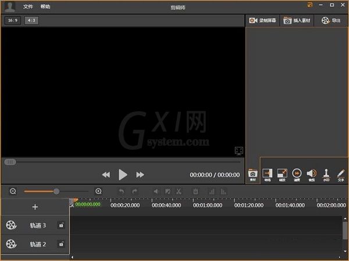Select the 轨道 2 track label

(38, 244)
